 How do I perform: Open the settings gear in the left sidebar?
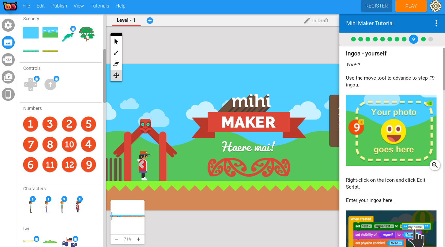pos(8,25)
